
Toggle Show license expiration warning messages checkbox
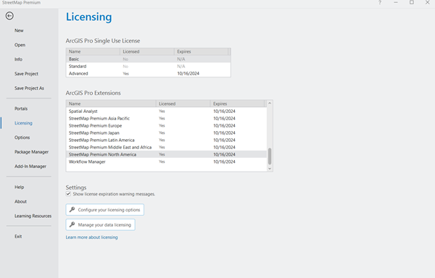coord(68,194)
